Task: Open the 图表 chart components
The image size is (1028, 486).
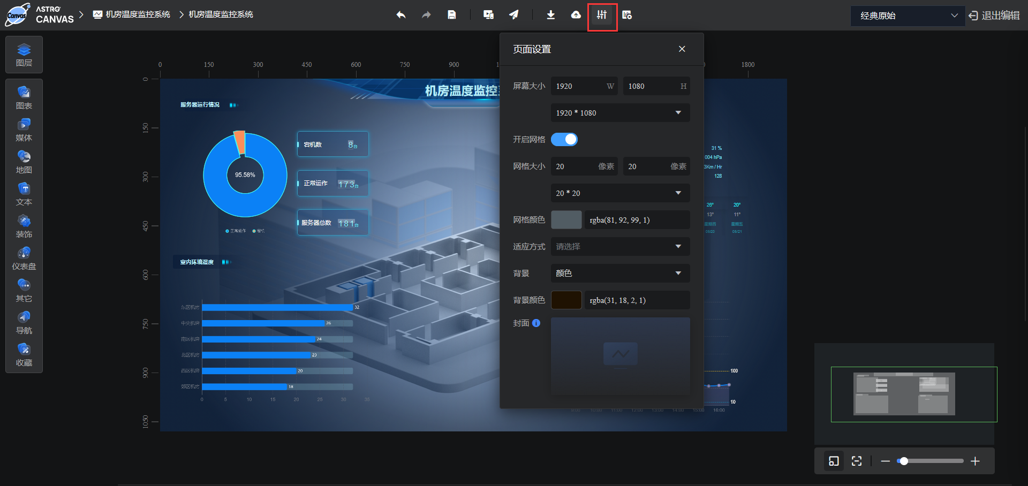Action: (x=24, y=98)
